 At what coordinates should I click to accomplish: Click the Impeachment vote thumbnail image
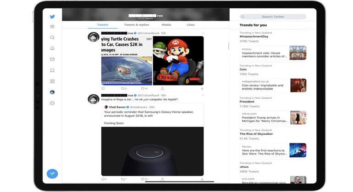[x=298, y=53]
